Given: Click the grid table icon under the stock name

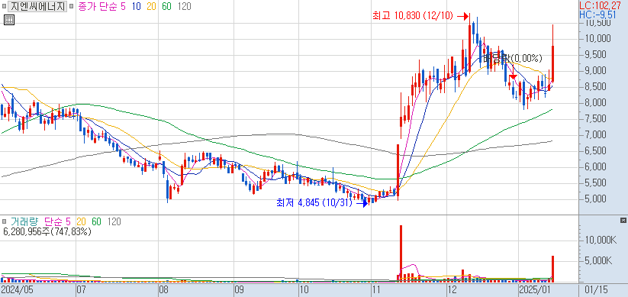Looking at the screenshot, I should pyautogui.click(x=9, y=20).
